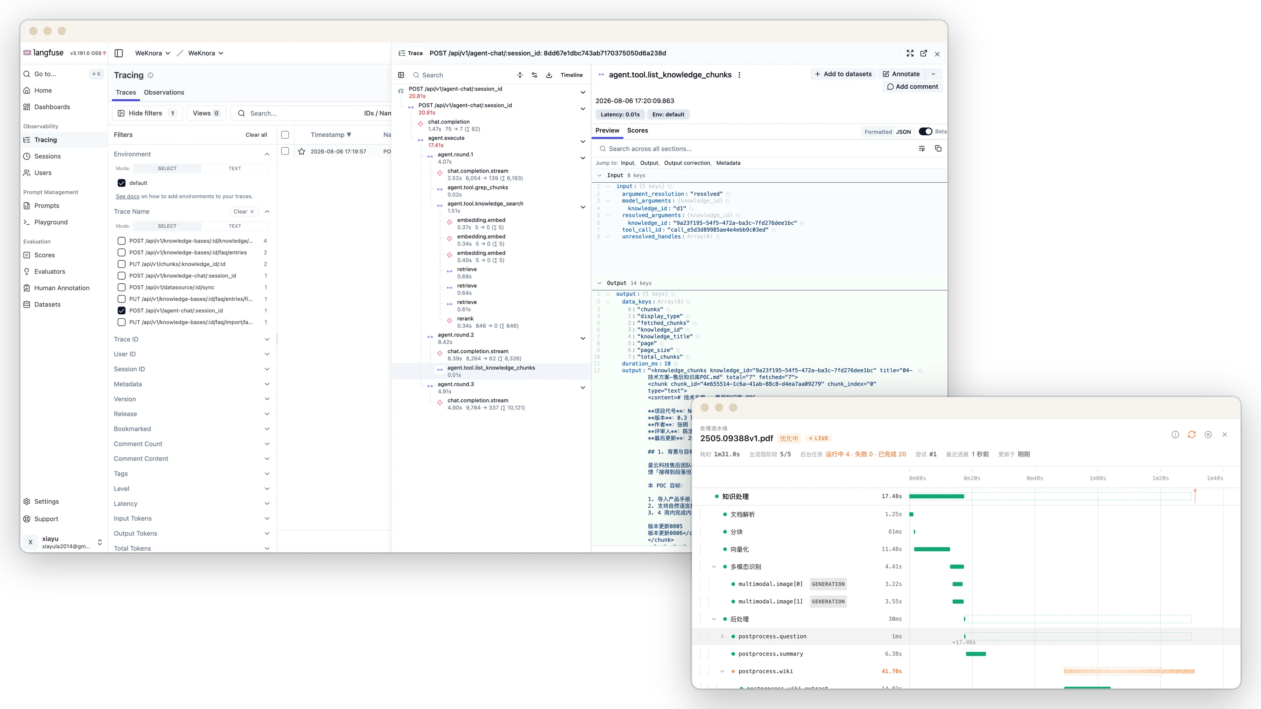Open trace tree display settings icon
This screenshot has height=709, width=1261.
(535, 75)
